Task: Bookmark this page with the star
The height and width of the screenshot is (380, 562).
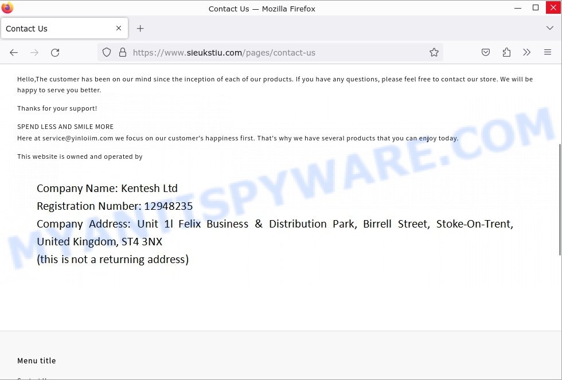Action: point(434,52)
